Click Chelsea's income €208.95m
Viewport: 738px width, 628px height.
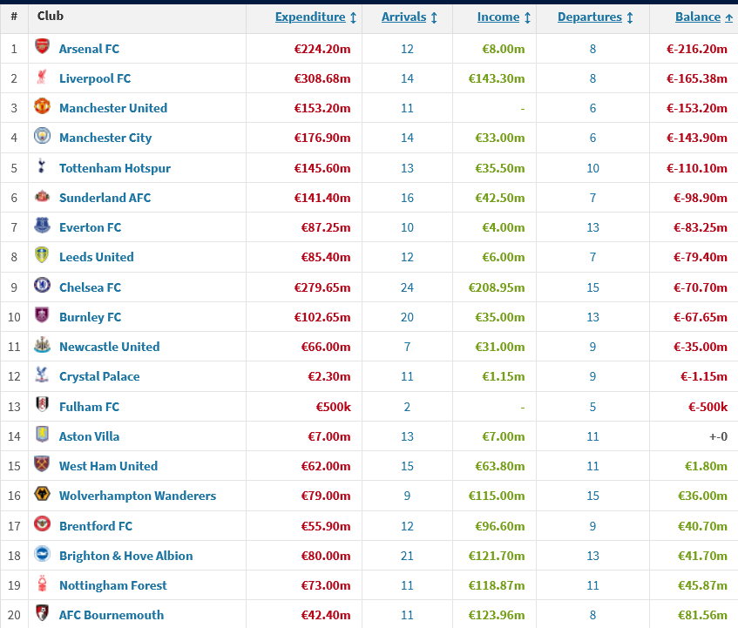click(497, 287)
